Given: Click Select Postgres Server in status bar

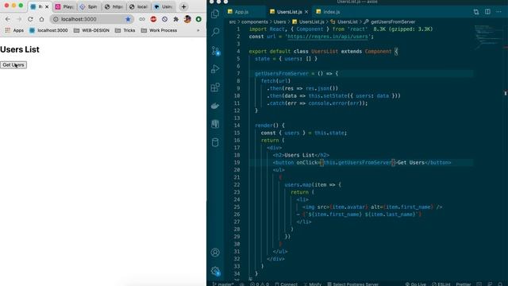Looking at the screenshot, I should [352, 284].
